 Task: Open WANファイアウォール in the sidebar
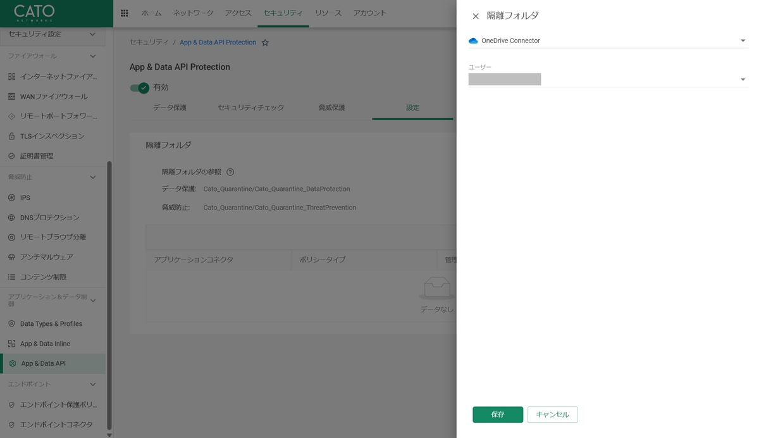coord(54,97)
